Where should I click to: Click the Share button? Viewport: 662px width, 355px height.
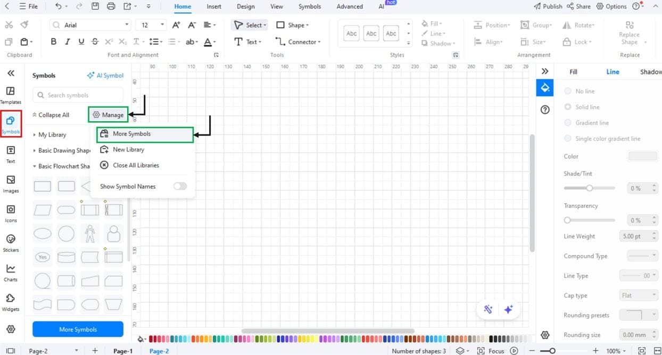578,6
